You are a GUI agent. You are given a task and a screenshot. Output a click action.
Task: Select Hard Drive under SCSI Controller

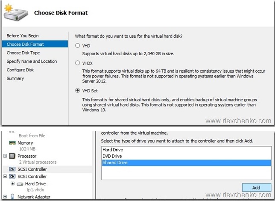(35, 183)
